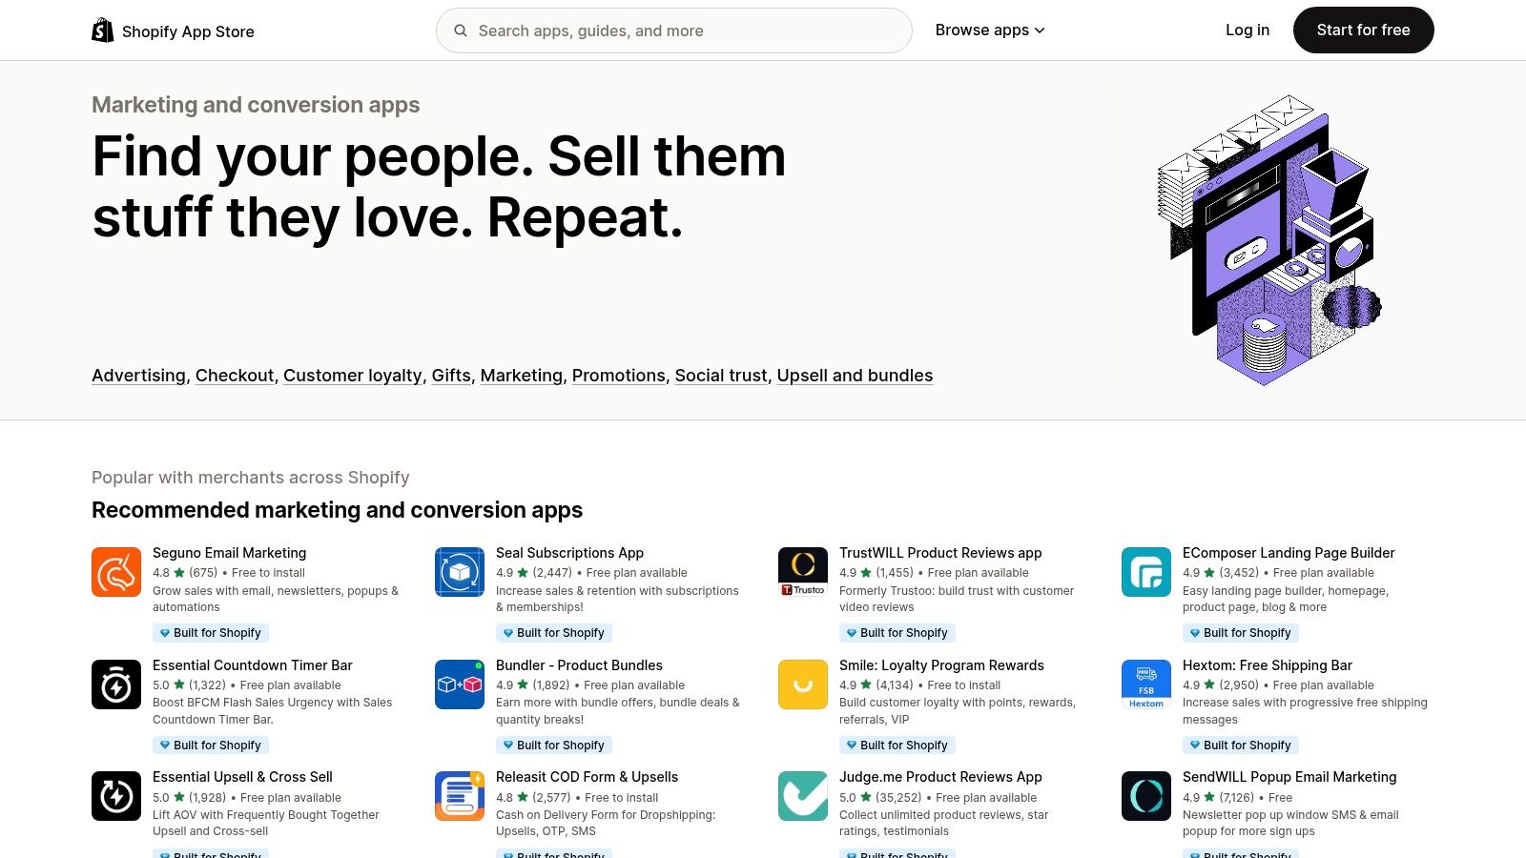
Task: Open the Seguno Email Marketing app icon
Action: tap(116, 572)
